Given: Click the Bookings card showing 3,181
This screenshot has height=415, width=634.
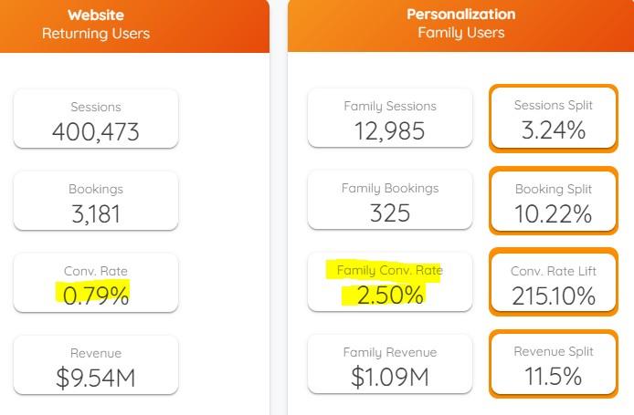Looking at the screenshot, I should point(96,201).
